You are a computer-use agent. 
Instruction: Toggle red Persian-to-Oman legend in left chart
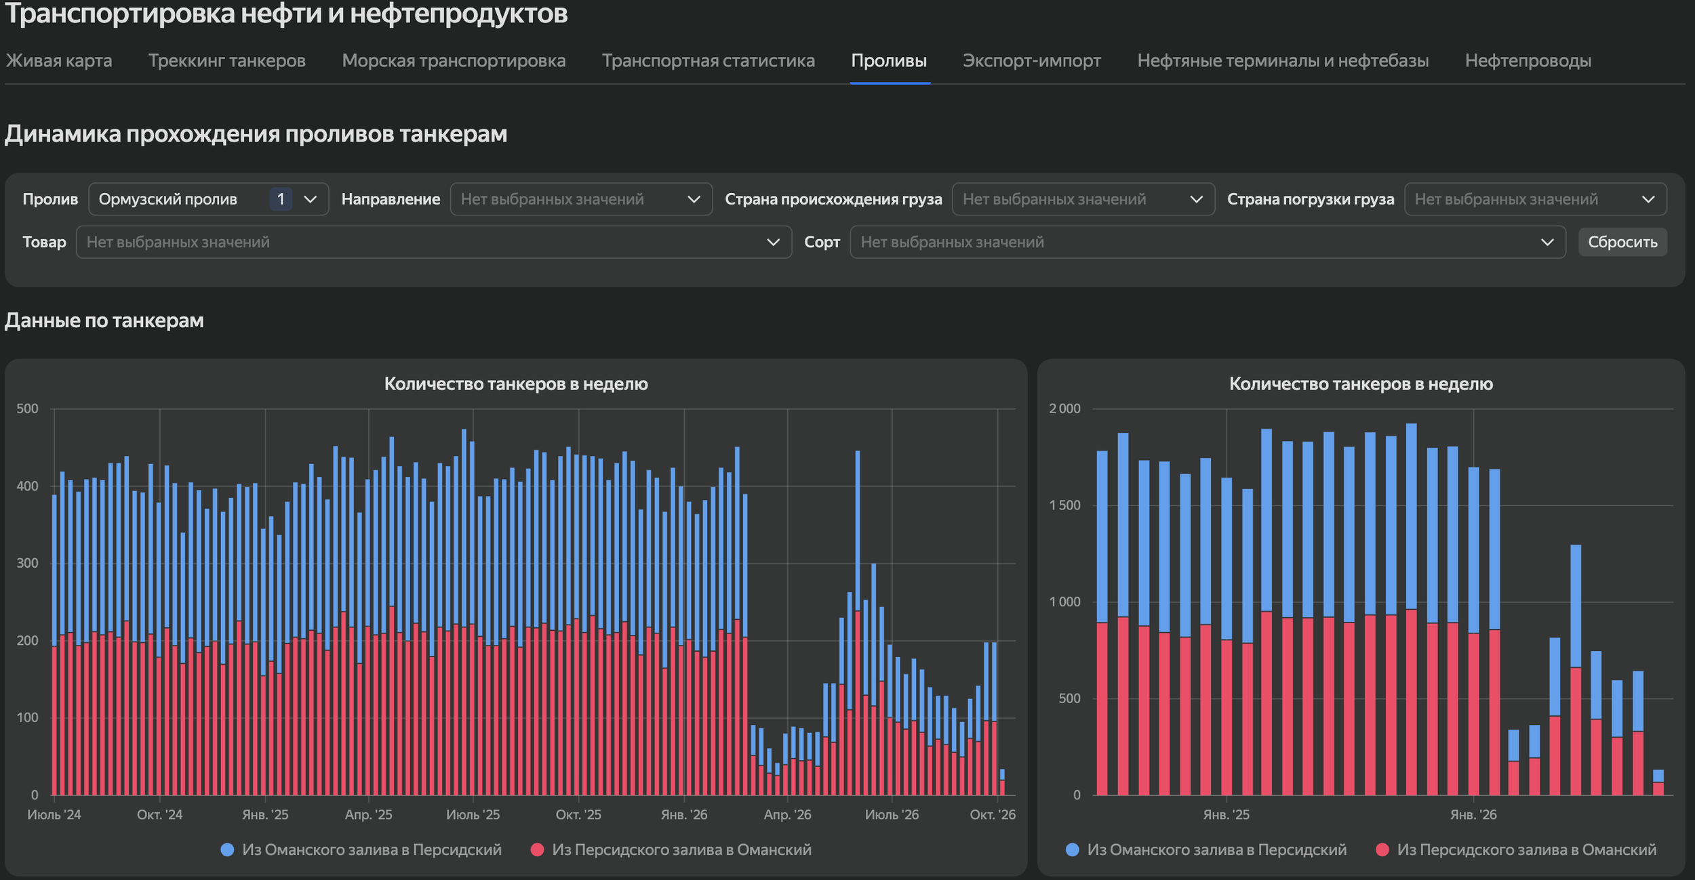click(x=671, y=850)
